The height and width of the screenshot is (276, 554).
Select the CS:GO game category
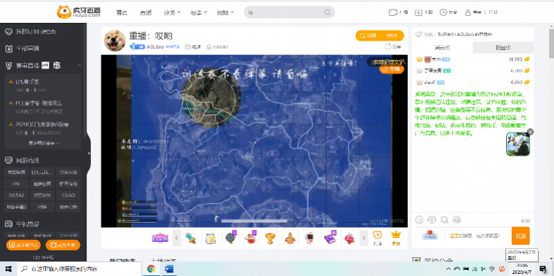(x=68, y=195)
